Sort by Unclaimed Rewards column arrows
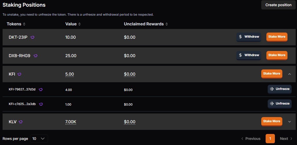 click(x=166, y=24)
